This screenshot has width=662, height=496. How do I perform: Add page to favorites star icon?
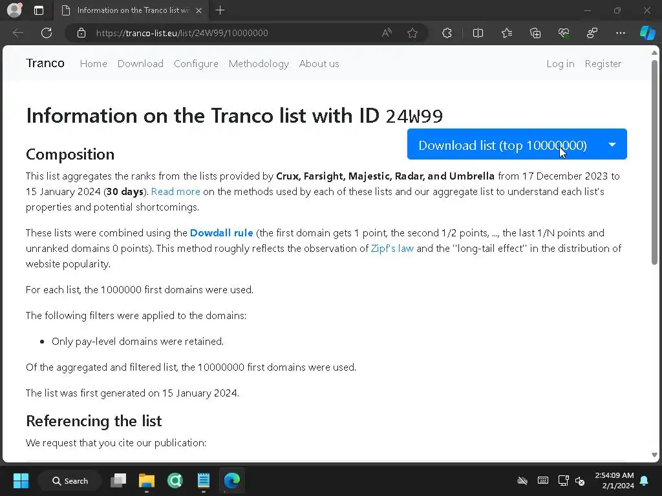(x=412, y=33)
